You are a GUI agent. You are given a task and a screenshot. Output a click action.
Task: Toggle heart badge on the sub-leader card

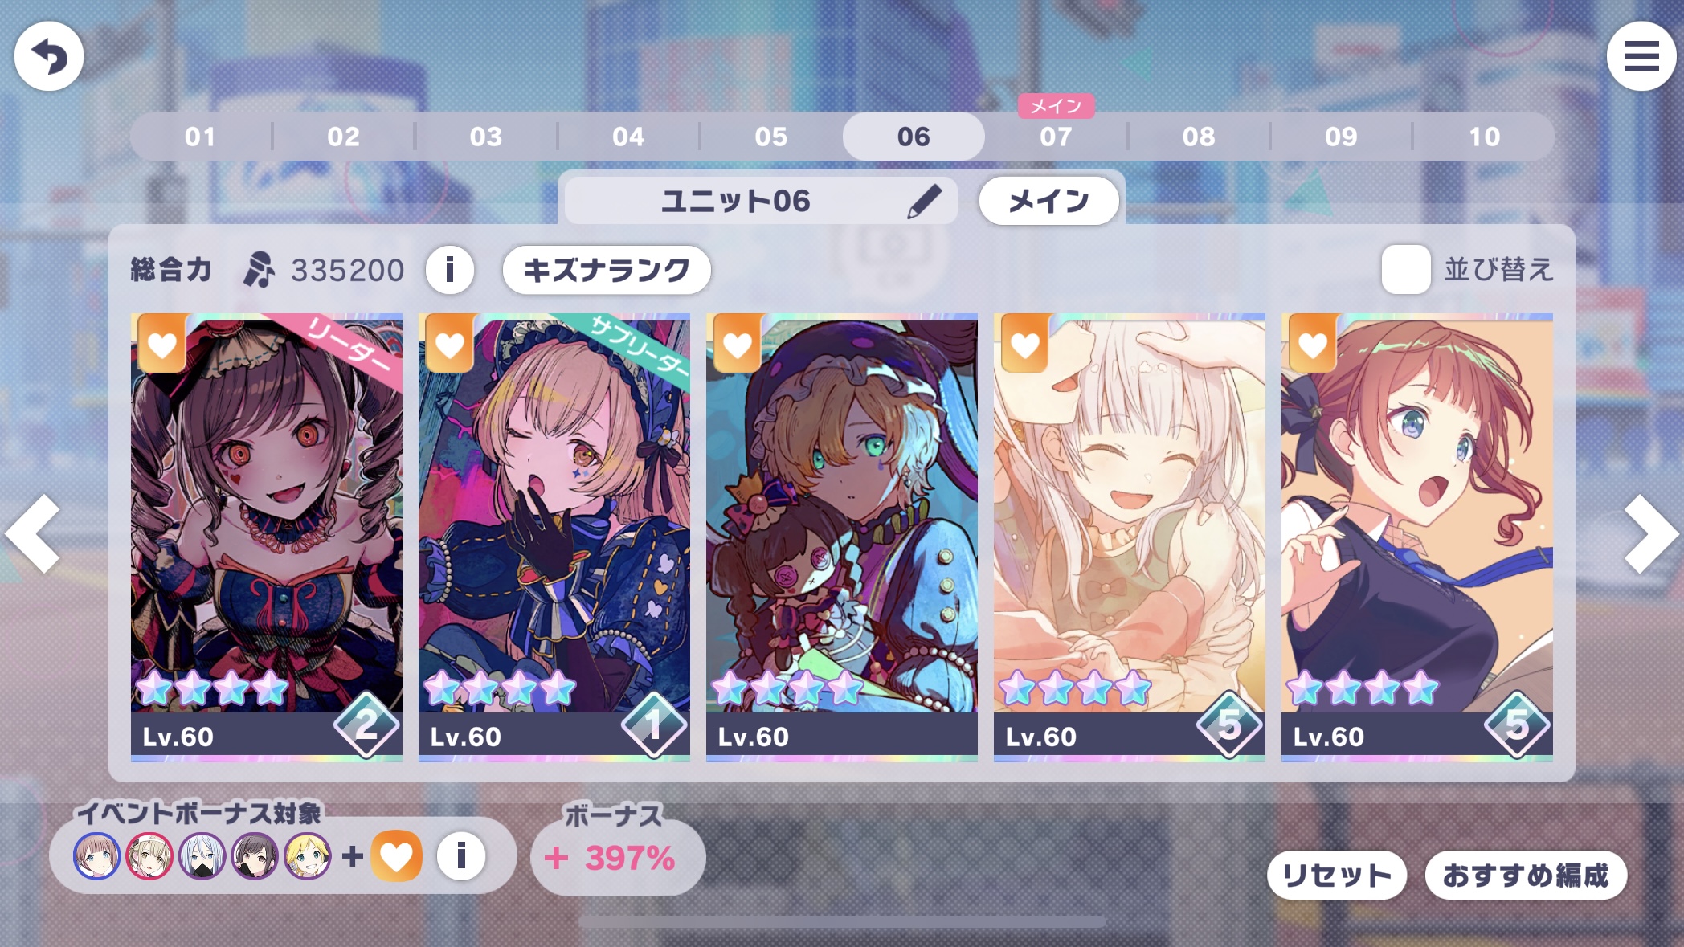[x=450, y=344]
